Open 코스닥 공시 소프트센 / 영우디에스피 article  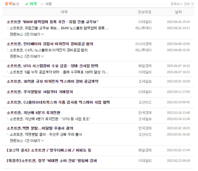49,150
